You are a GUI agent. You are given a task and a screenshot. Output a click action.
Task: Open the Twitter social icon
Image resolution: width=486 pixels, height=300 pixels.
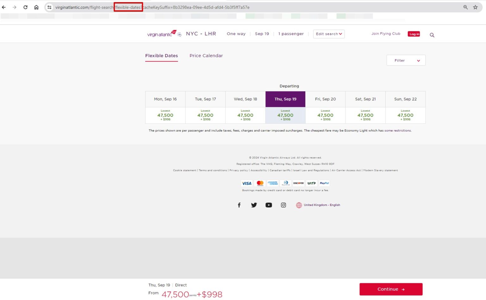tap(254, 205)
